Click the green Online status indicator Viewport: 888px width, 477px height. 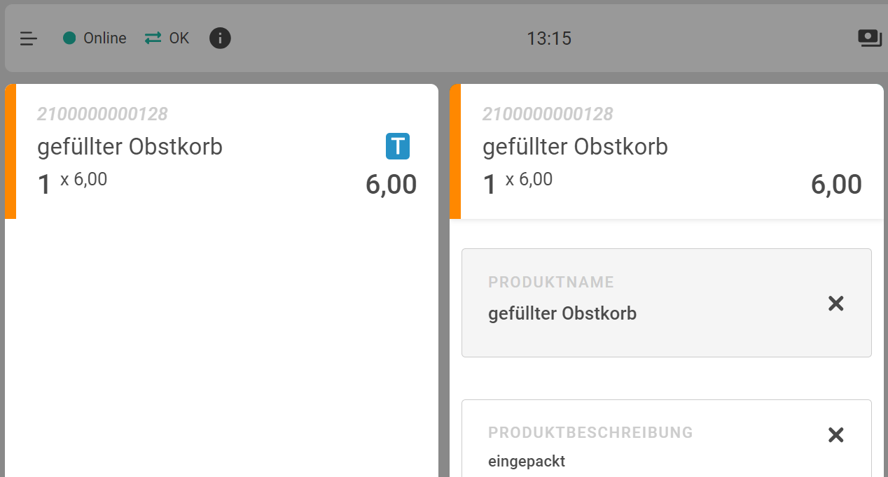click(x=69, y=38)
